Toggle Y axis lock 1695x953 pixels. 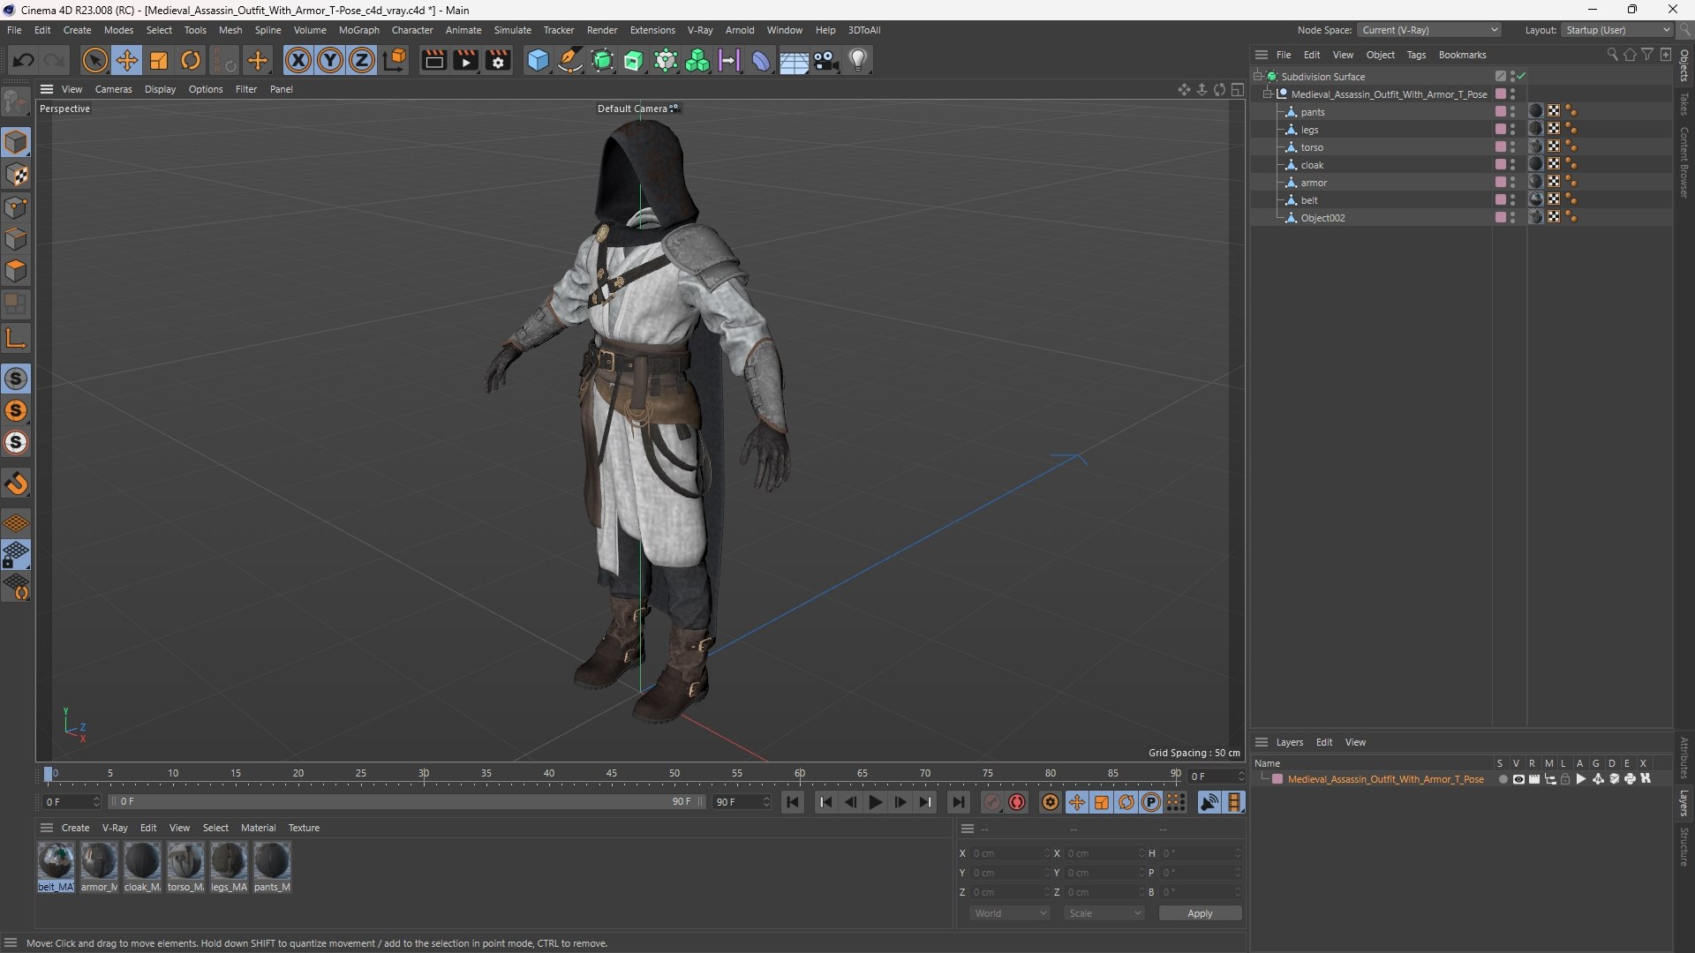pos(330,60)
